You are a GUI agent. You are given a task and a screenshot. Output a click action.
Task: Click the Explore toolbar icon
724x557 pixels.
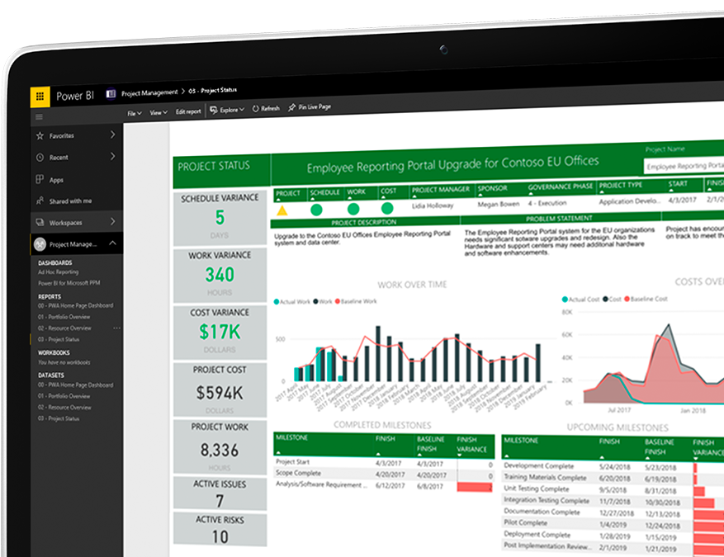pyautogui.click(x=214, y=110)
